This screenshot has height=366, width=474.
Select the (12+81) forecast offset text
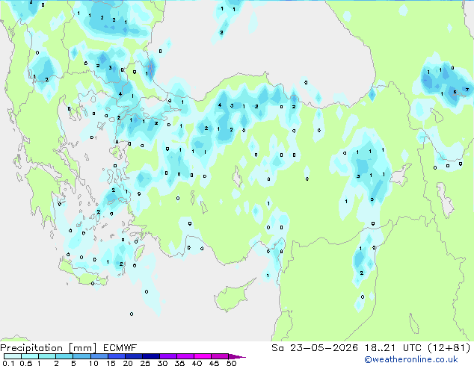[449, 348]
